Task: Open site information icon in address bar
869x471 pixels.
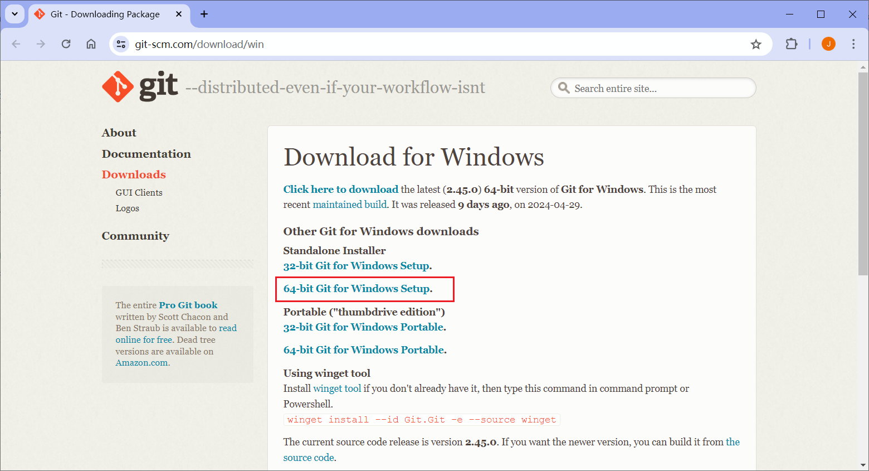Action: click(121, 44)
